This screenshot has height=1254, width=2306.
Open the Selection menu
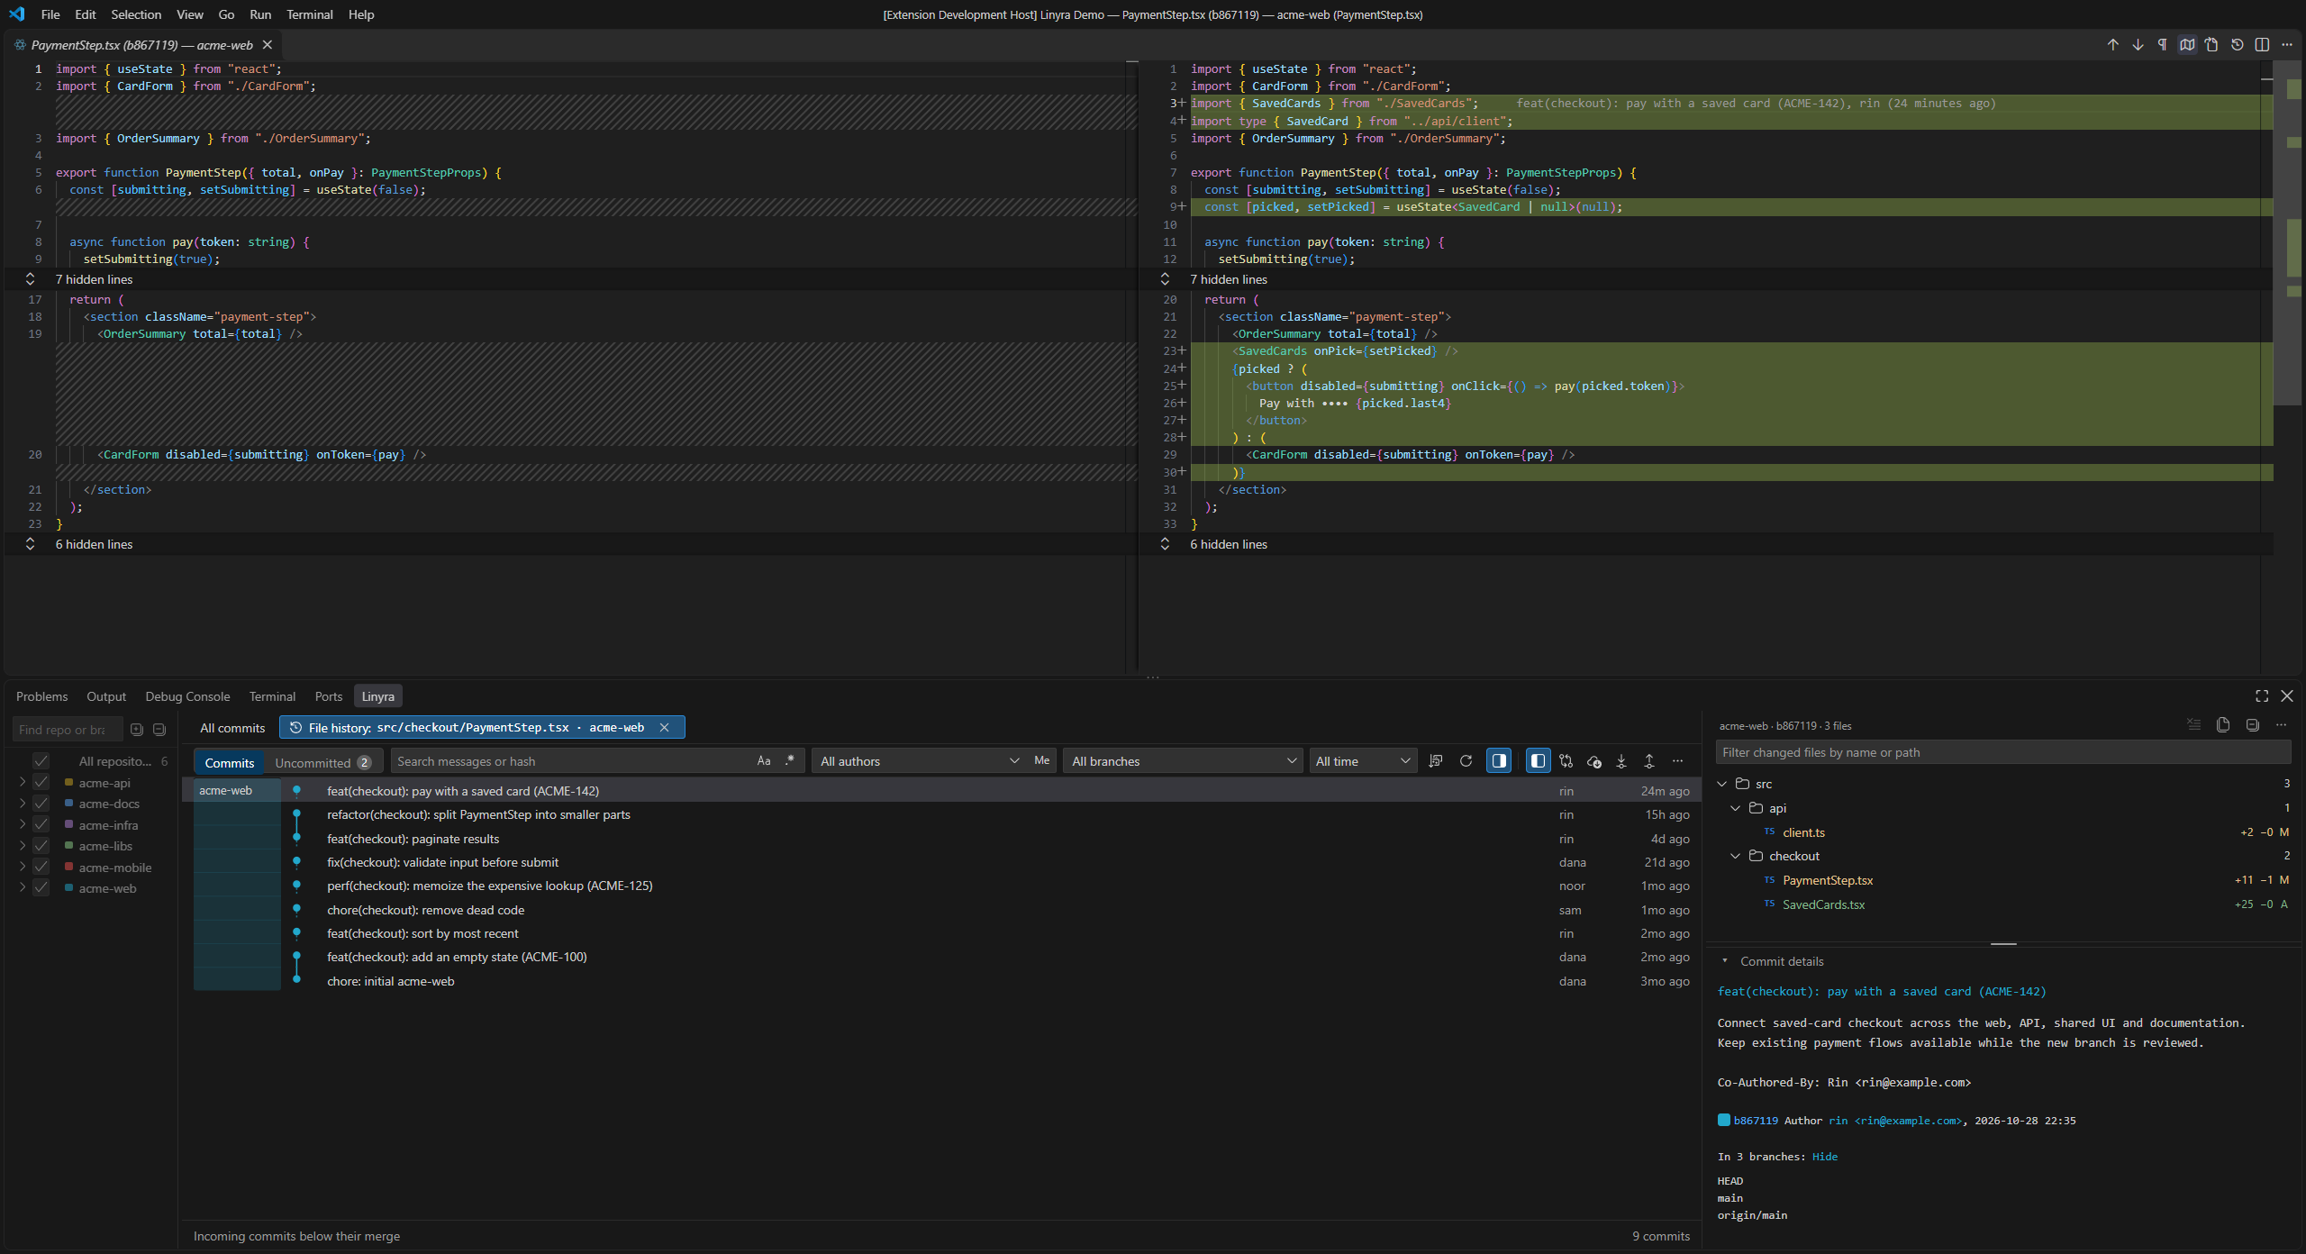[136, 14]
